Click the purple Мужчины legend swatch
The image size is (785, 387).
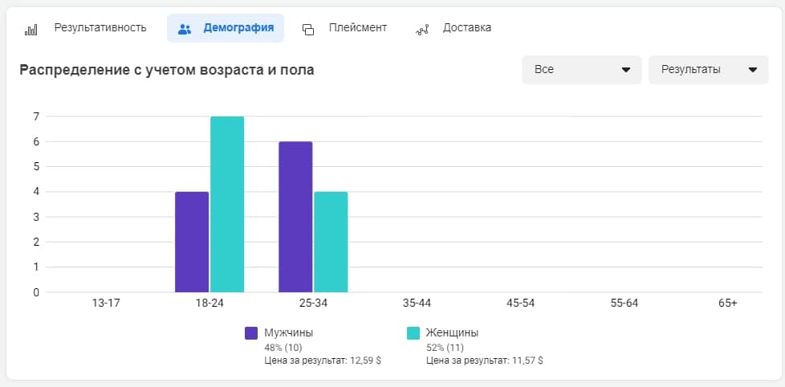coord(251,333)
